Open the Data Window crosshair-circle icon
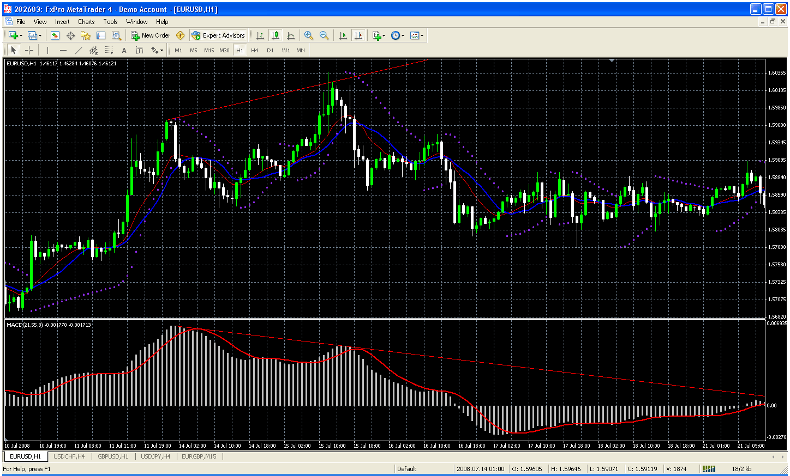Screen dimensions: 790x476 tap(70, 35)
